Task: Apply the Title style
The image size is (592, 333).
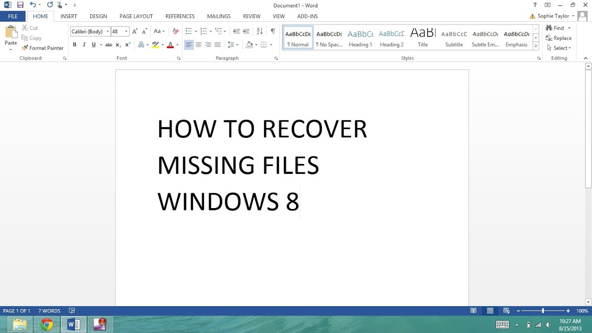Action: (x=423, y=38)
